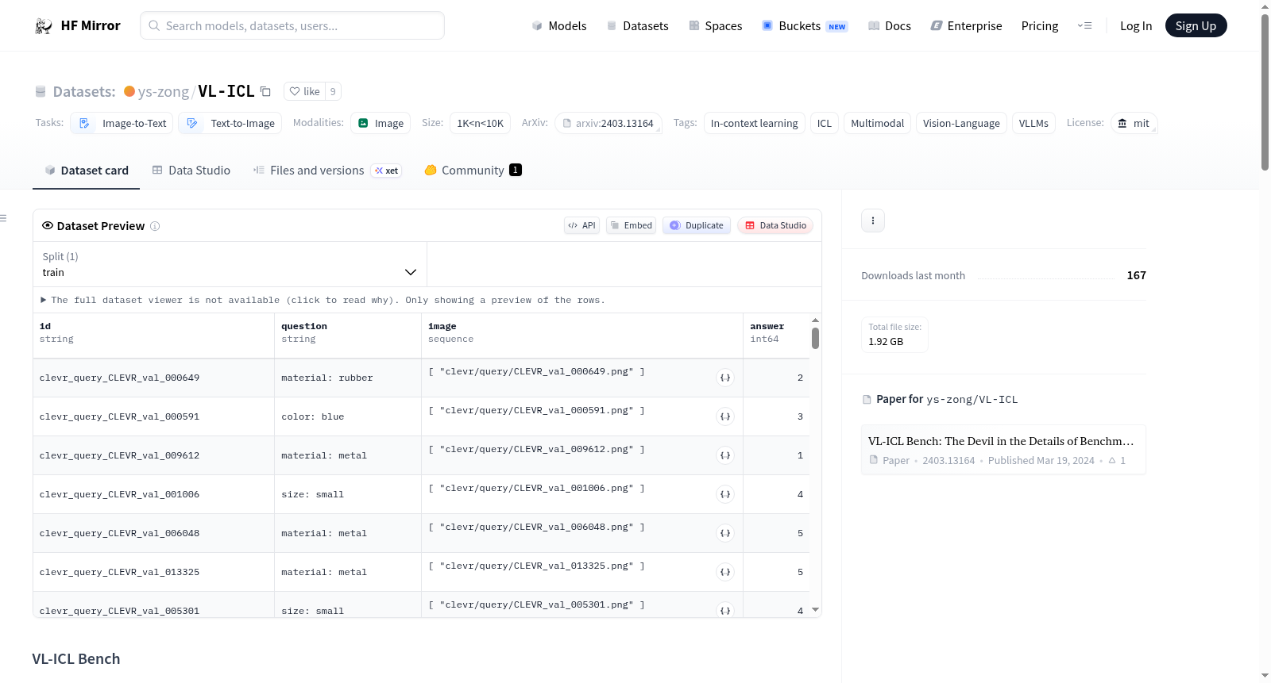Select the Text-to-Image task tag
Screen dimensions: 1271x683
230,123
